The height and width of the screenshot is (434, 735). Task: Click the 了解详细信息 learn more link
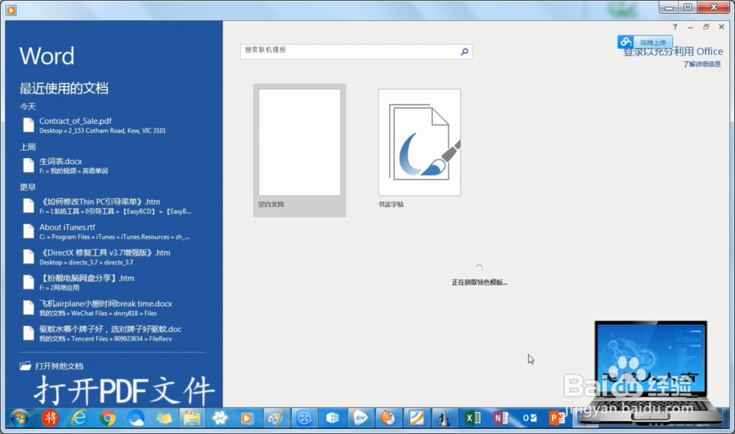[702, 64]
